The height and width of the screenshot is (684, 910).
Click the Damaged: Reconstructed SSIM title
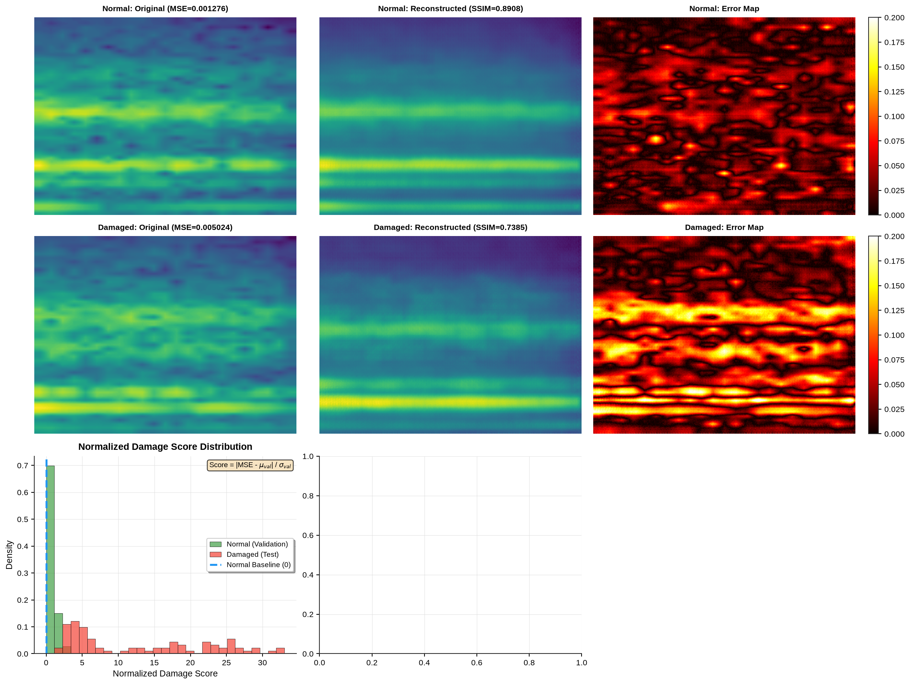(450, 227)
